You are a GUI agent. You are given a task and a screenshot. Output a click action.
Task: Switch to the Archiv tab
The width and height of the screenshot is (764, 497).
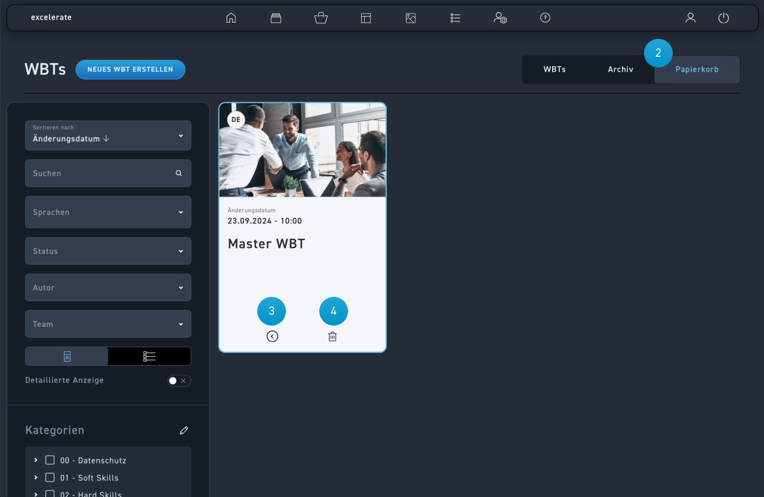pyautogui.click(x=620, y=69)
